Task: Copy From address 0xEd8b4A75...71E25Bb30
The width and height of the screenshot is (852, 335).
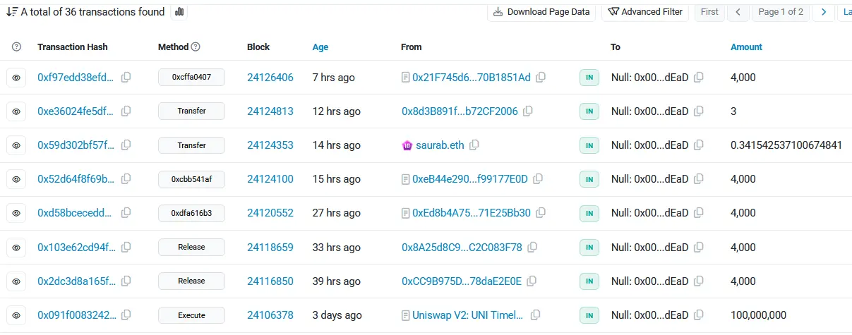Action: click(x=541, y=213)
